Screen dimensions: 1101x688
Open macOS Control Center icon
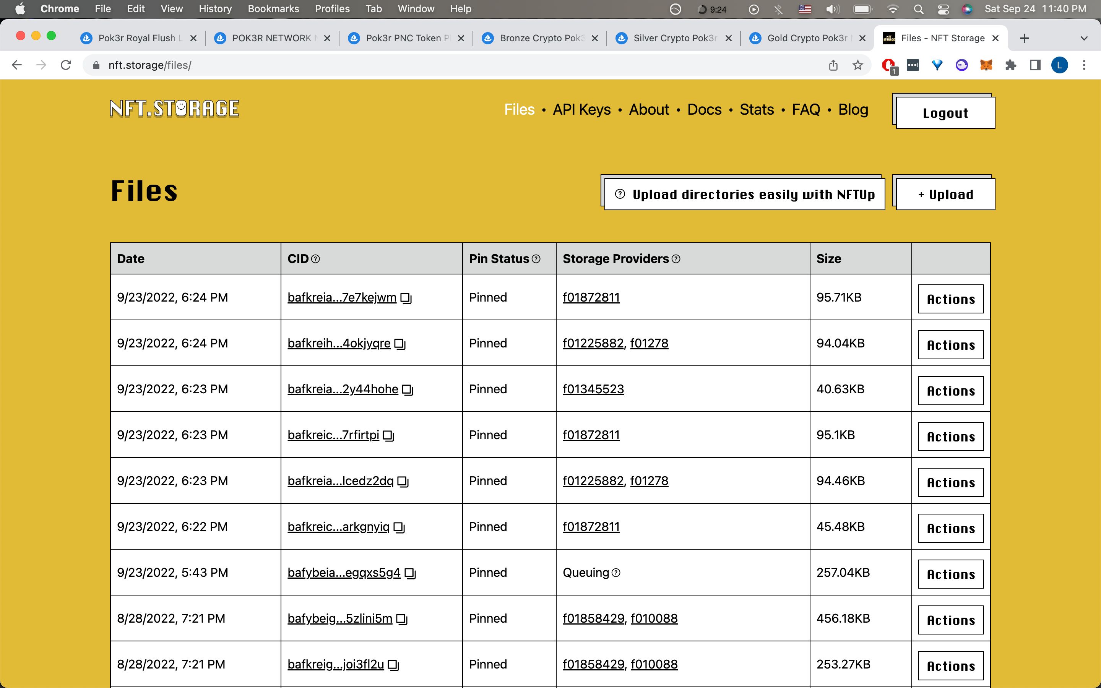click(943, 9)
